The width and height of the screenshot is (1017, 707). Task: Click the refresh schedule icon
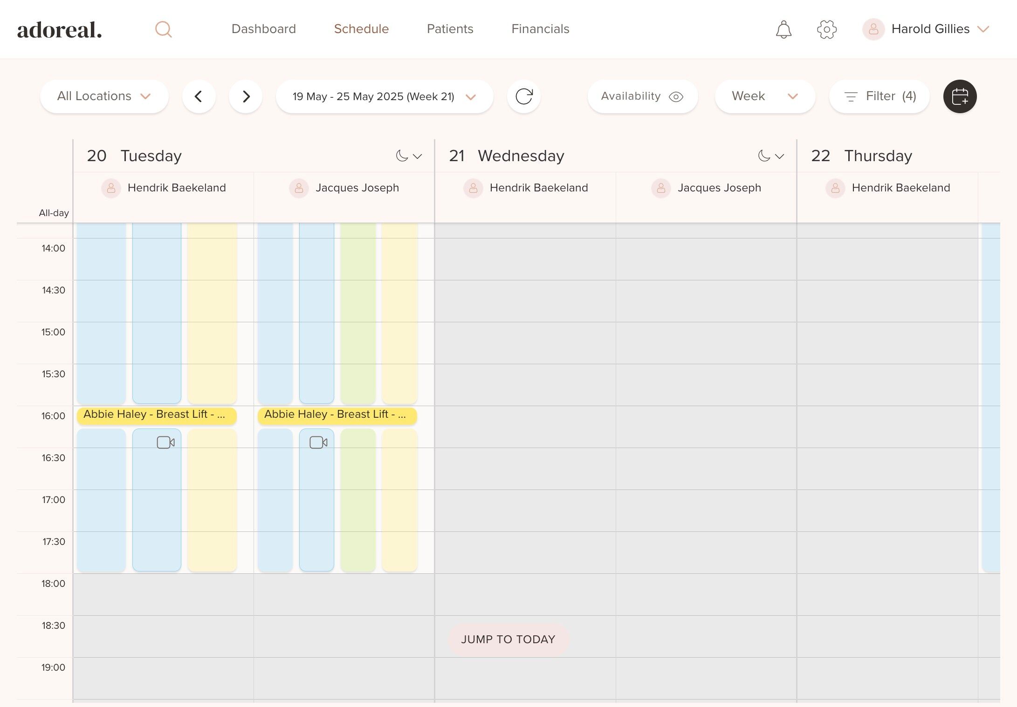[x=524, y=96]
